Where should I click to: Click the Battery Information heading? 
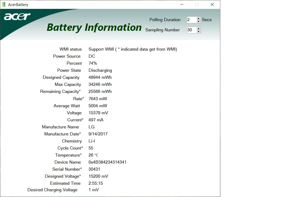94,27
